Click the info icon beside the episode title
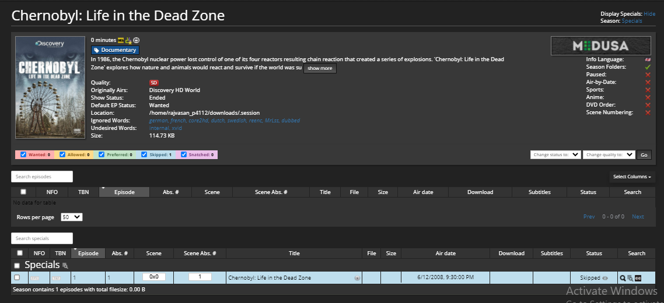The height and width of the screenshot is (303, 664). pyautogui.click(x=357, y=278)
